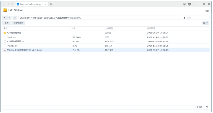Click the 158 Bytes size cell
213x113 pixels.
[76, 37]
